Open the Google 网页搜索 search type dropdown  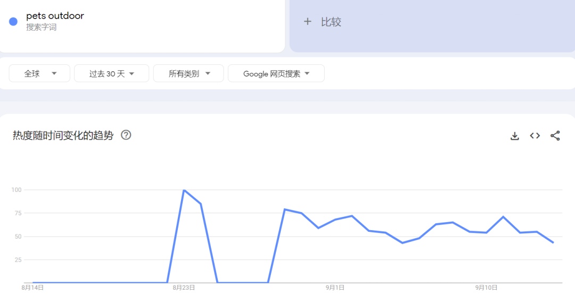[276, 73]
